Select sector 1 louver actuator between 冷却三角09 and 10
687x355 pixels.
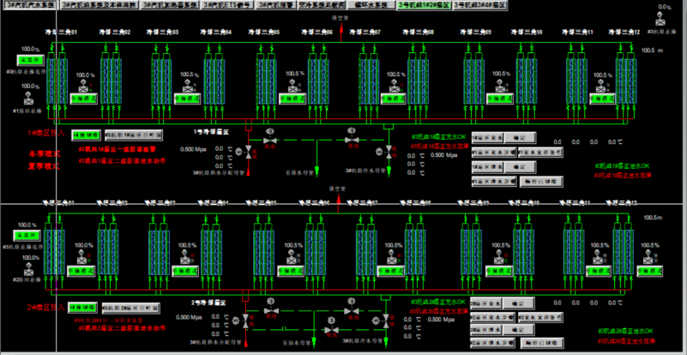coord(498,87)
